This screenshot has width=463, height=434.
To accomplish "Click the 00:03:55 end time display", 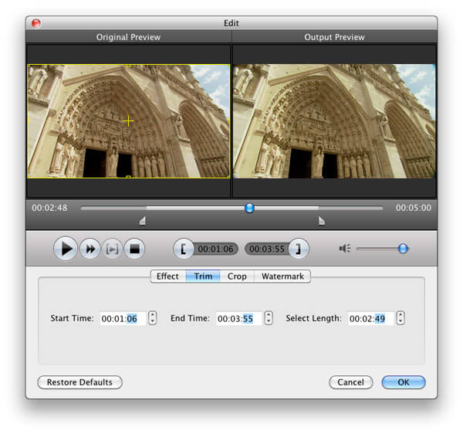I will coord(267,249).
